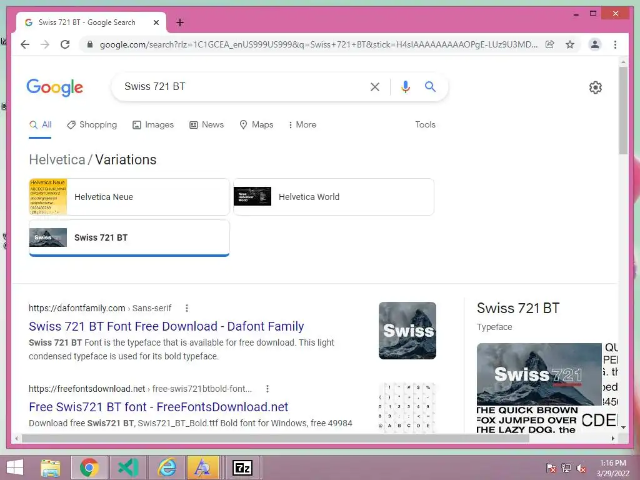This screenshot has width=640, height=480.
Task: Click the scroll right arrow of horizontal scrollbar
Action: (612, 438)
